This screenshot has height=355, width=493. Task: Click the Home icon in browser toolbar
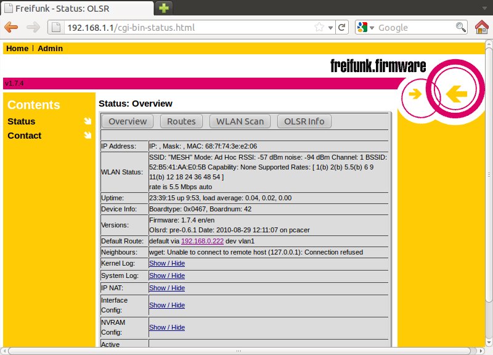482,27
